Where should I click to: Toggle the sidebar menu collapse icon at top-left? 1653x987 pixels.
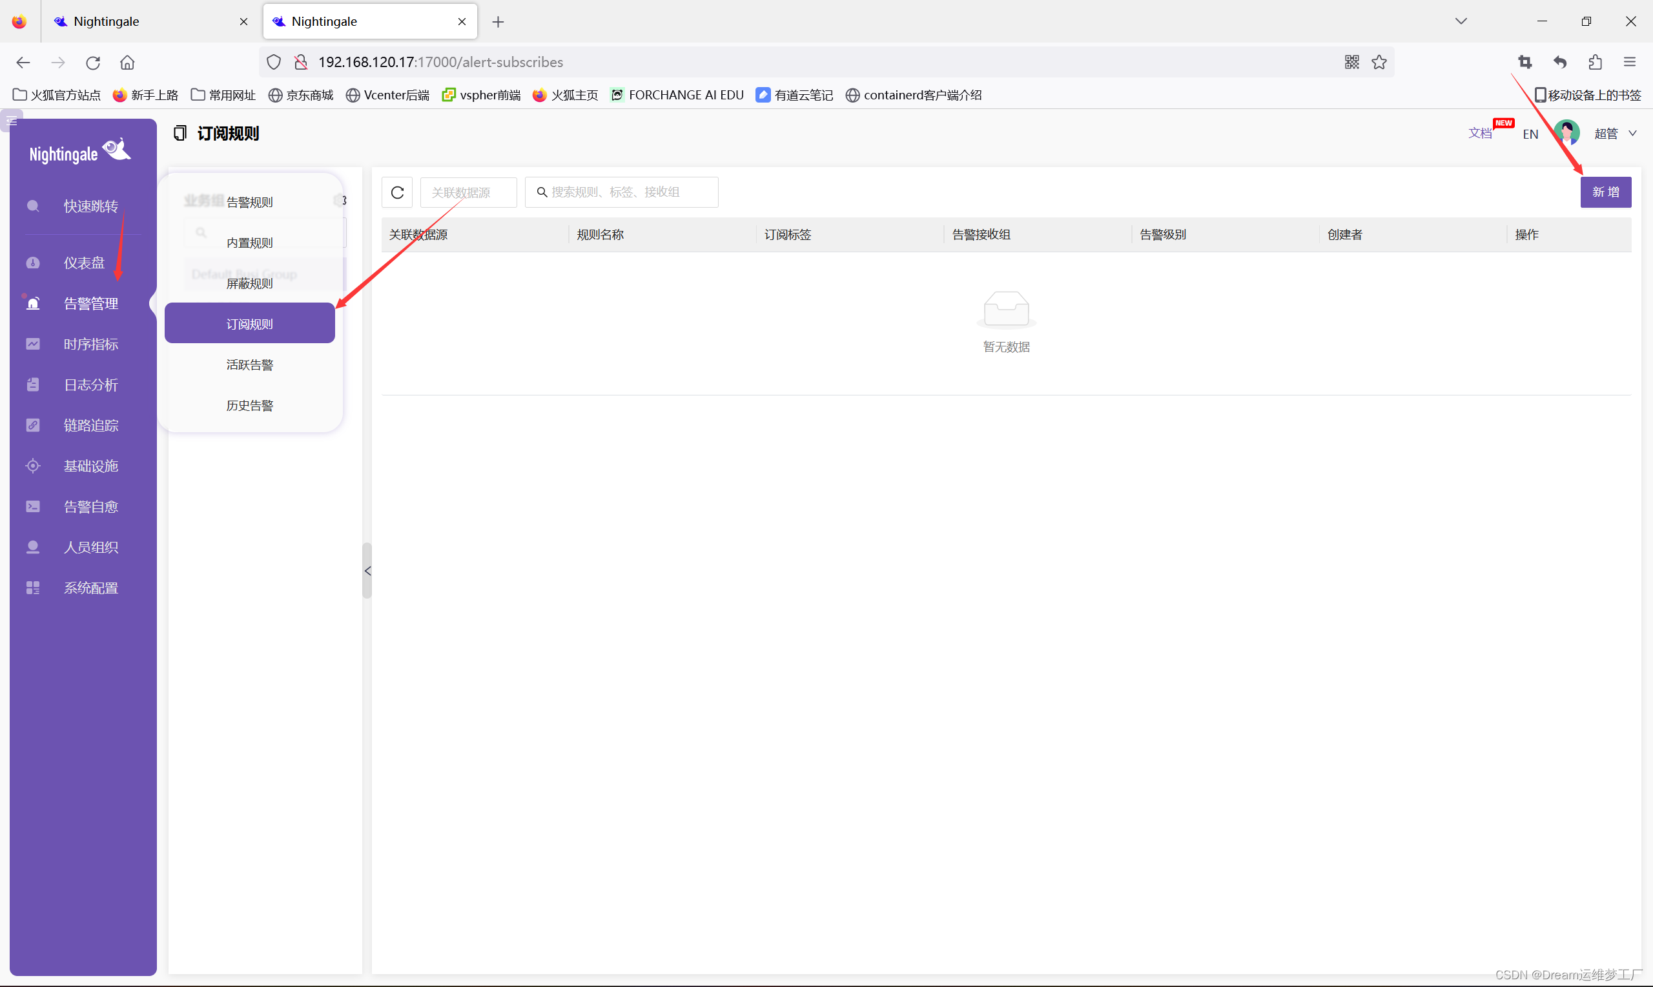click(x=12, y=121)
